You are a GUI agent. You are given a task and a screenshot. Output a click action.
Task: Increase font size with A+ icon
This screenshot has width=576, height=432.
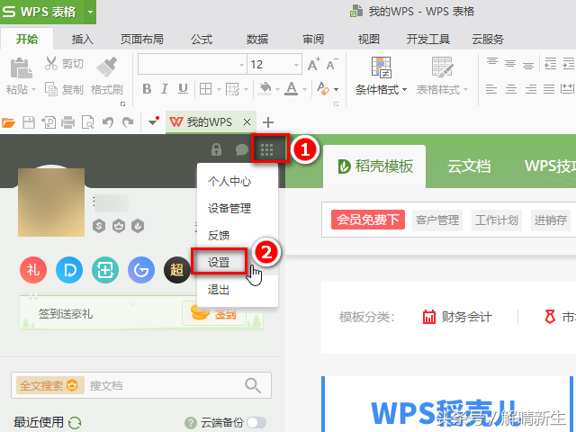coord(314,64)
